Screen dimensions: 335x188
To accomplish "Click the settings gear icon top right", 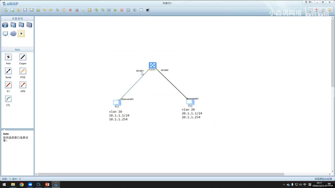I will 323,10.
